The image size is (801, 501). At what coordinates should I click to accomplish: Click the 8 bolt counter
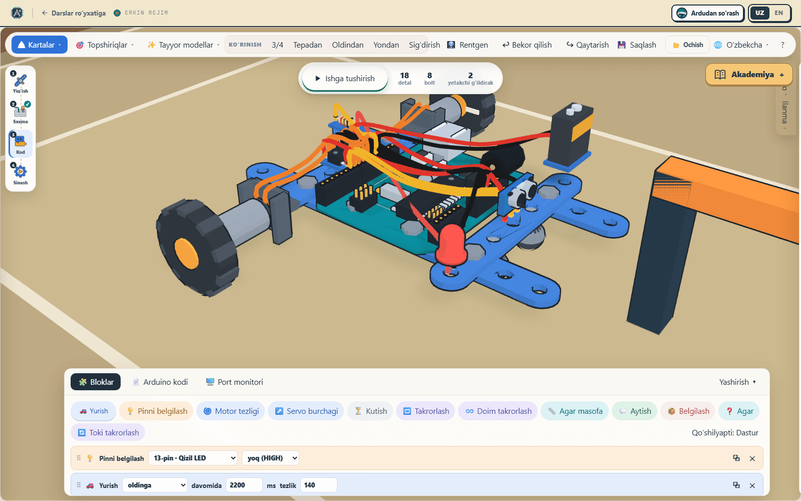click(430, 78)
